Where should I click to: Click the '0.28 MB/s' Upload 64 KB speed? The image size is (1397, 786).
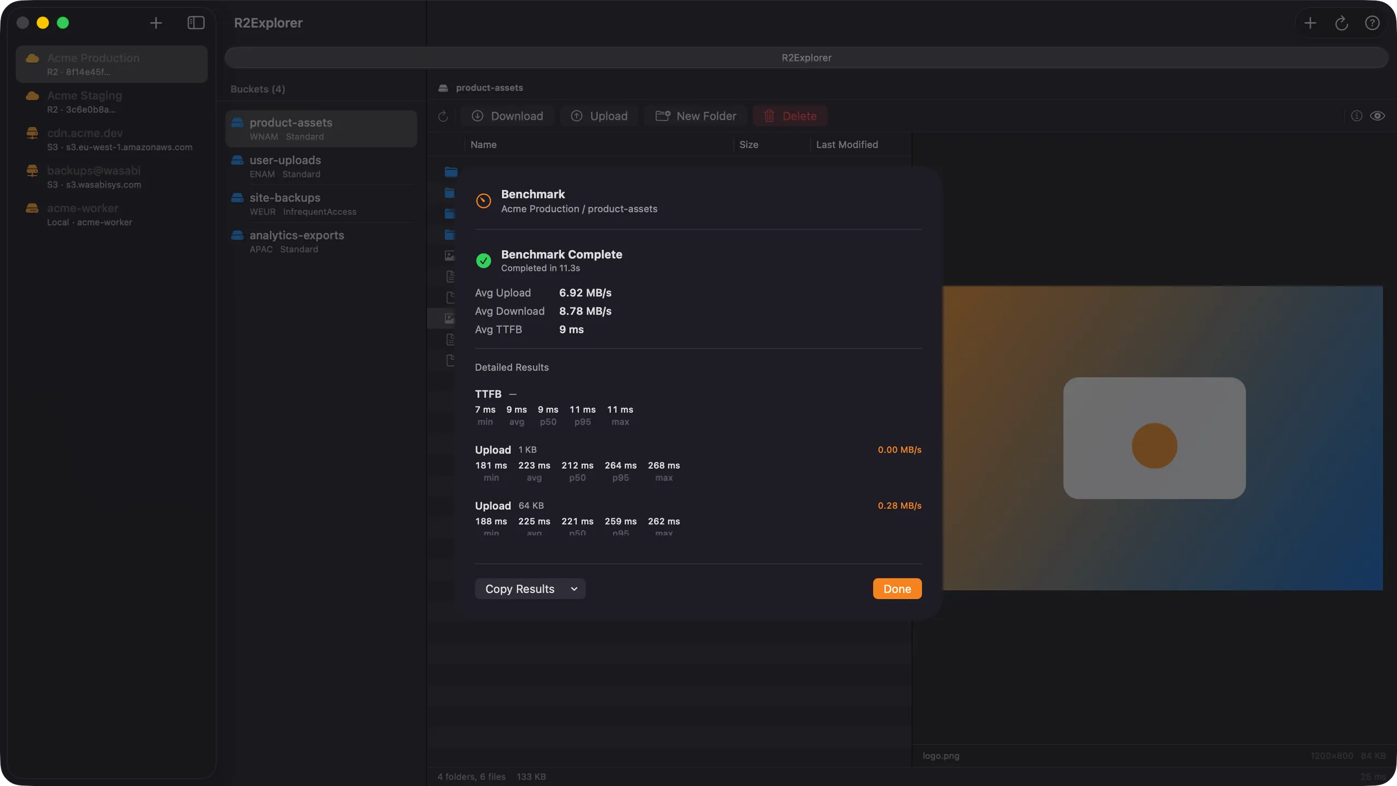[x=899, y=506]
